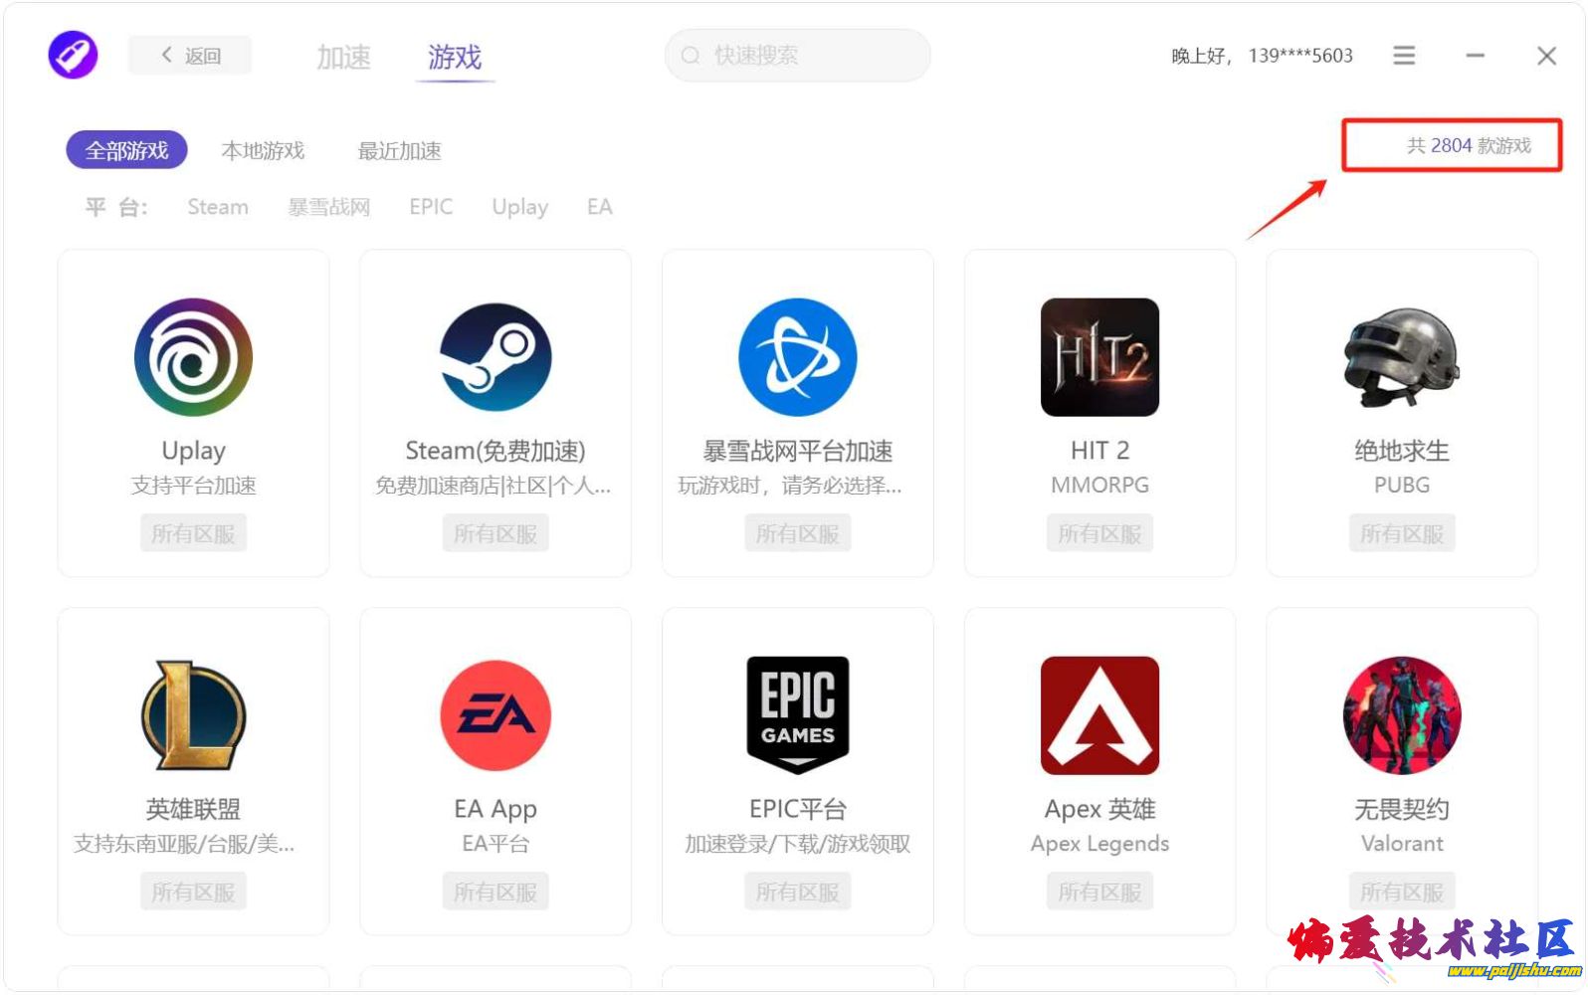Viewport: 1588px width, 995px height.
Task: Open the Apex Legends icon
Action: pyautogui.click(x=1099, y=715)
